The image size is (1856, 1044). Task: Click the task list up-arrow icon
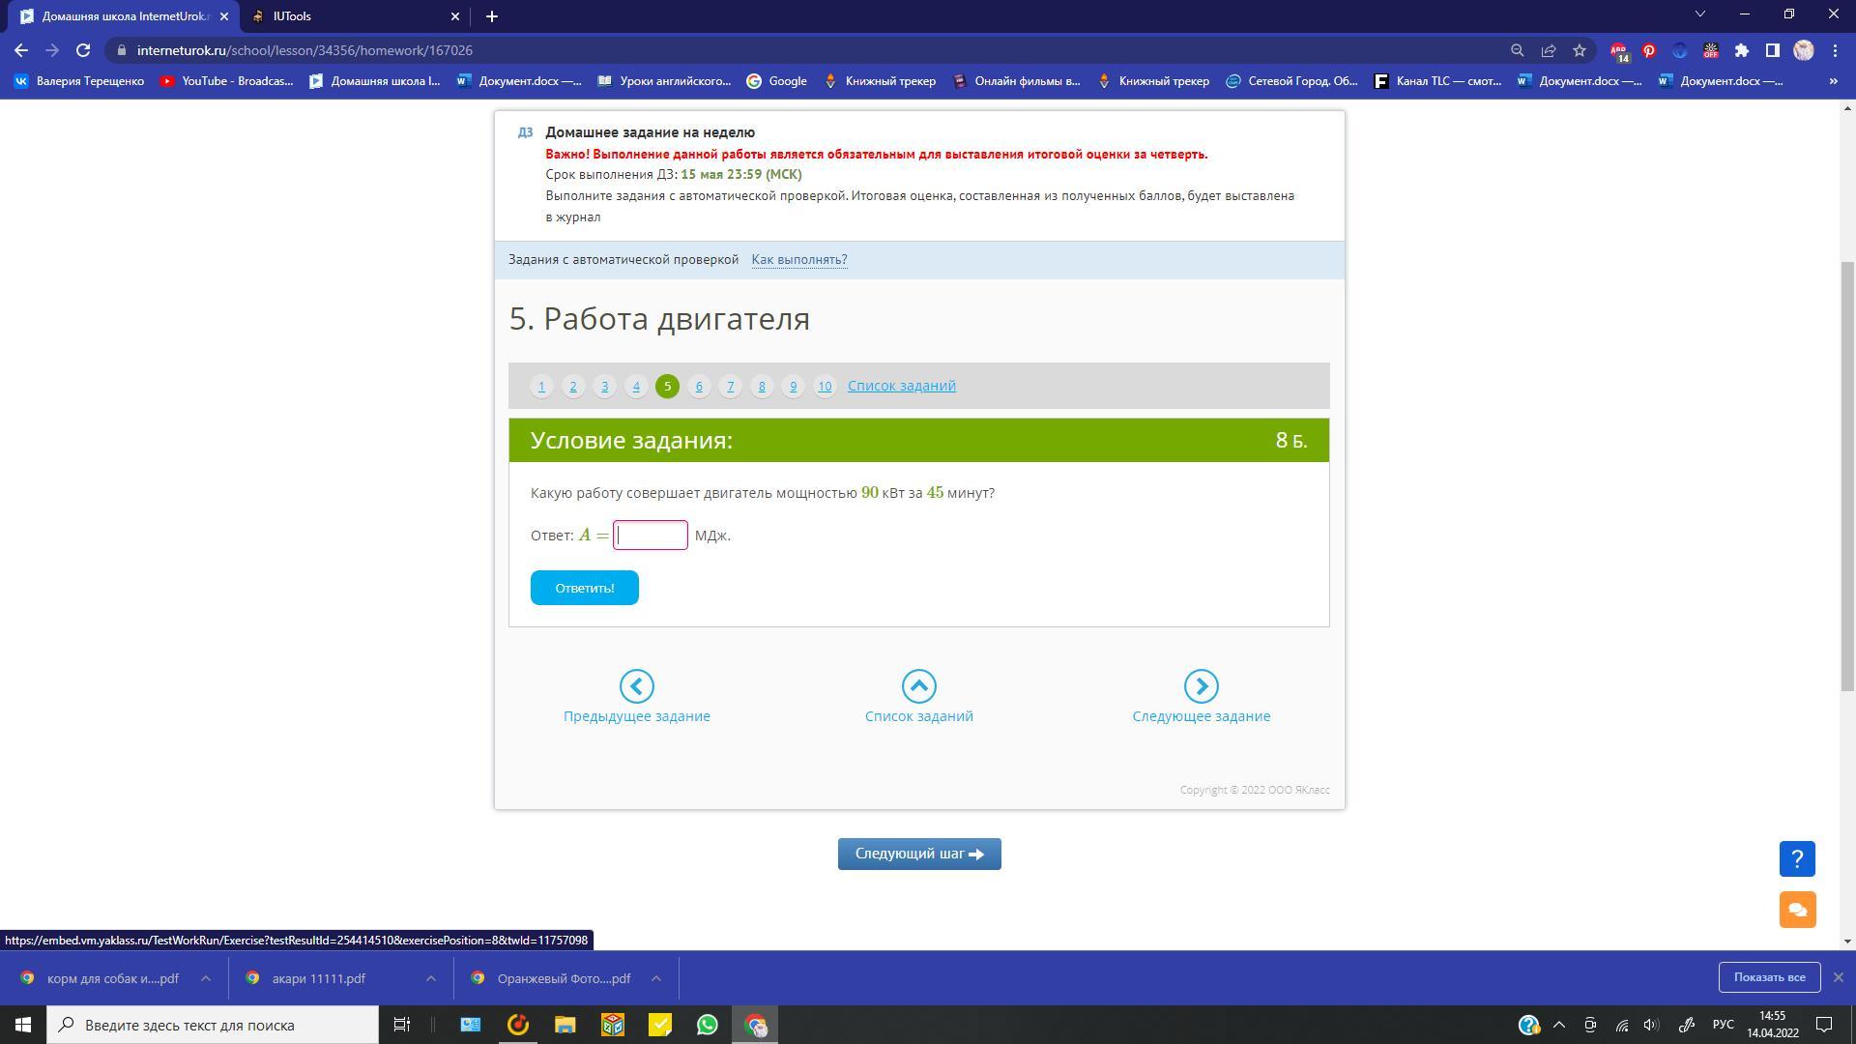click(918, 686)
